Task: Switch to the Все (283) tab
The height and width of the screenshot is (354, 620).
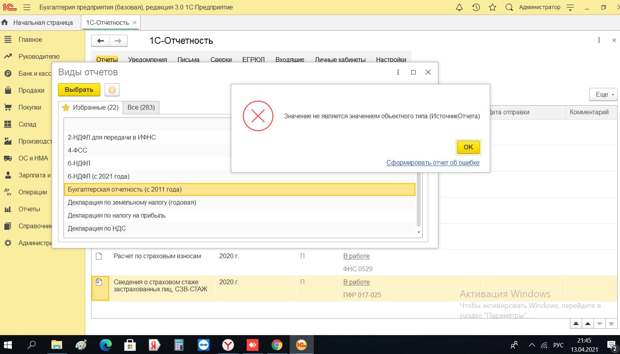Action: [141, 107]
